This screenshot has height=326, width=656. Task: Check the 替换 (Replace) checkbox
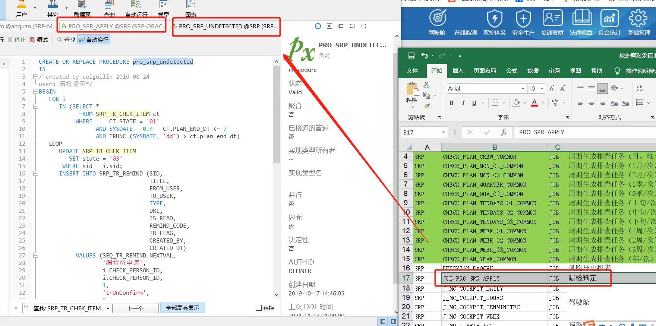click(259, 308)
